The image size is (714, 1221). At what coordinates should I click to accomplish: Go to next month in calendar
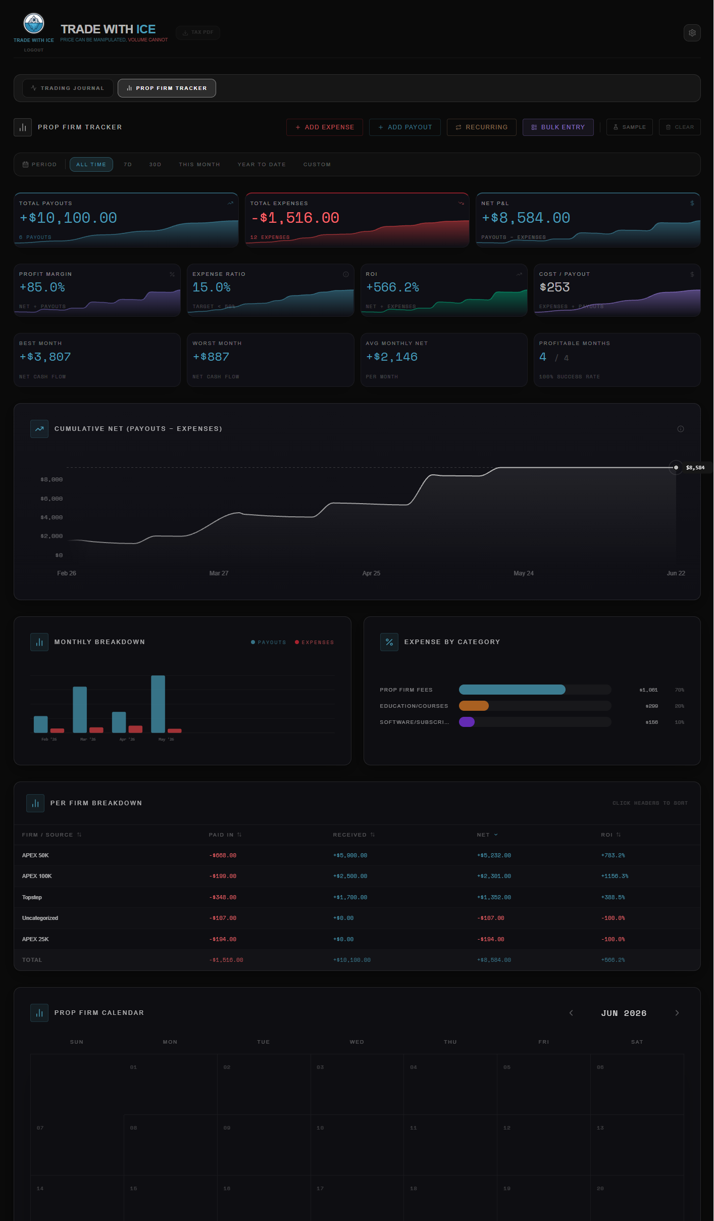677,1013
